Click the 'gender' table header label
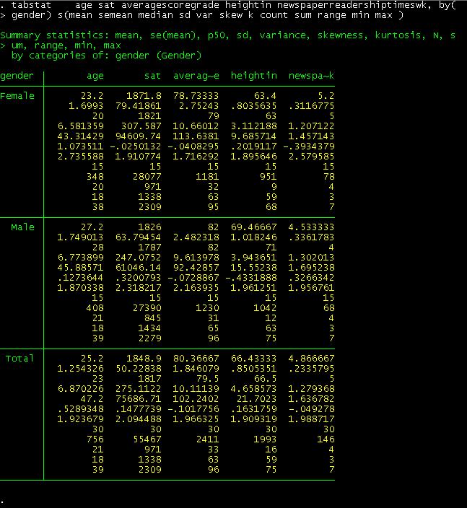The image size is (467, 508). click(17, 76)
